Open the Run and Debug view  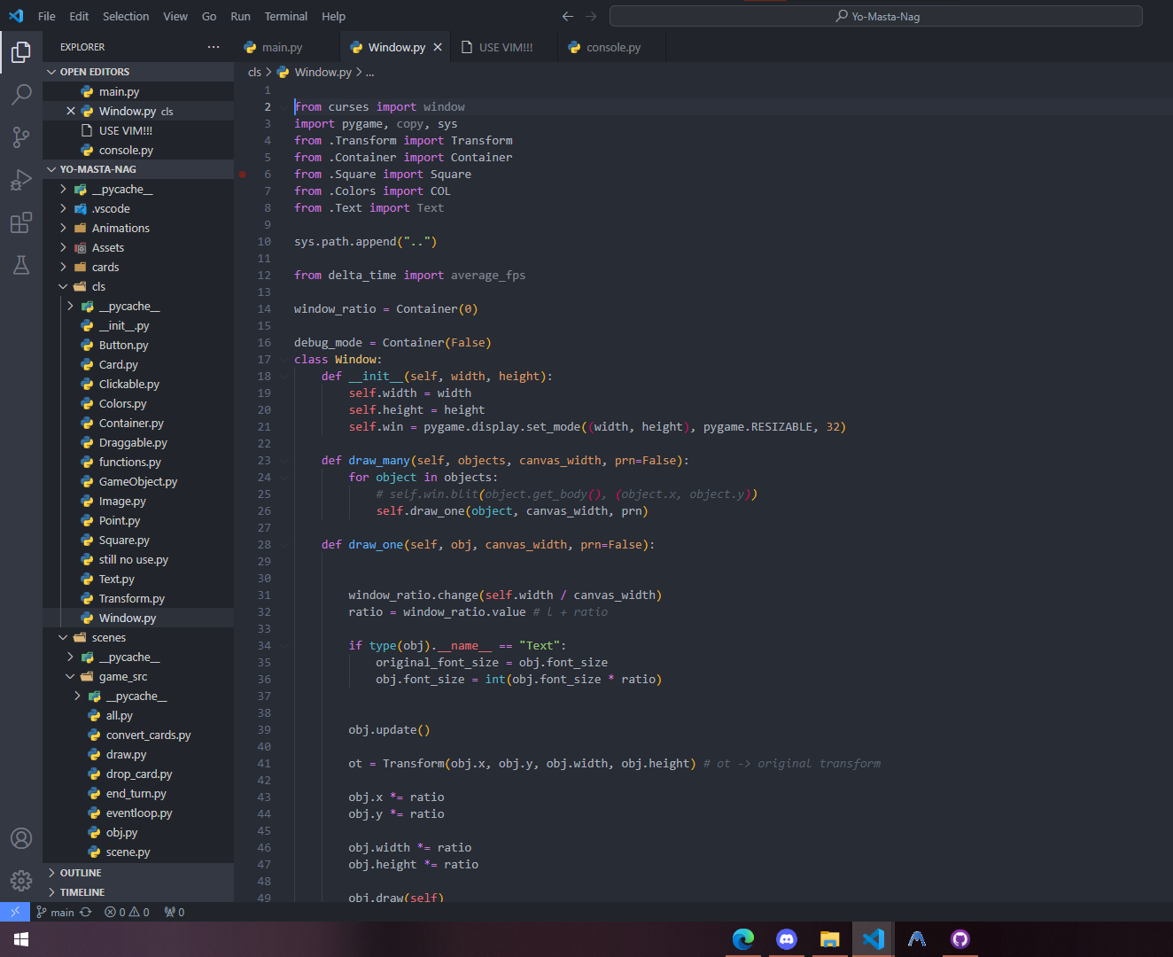pos(21,180)
